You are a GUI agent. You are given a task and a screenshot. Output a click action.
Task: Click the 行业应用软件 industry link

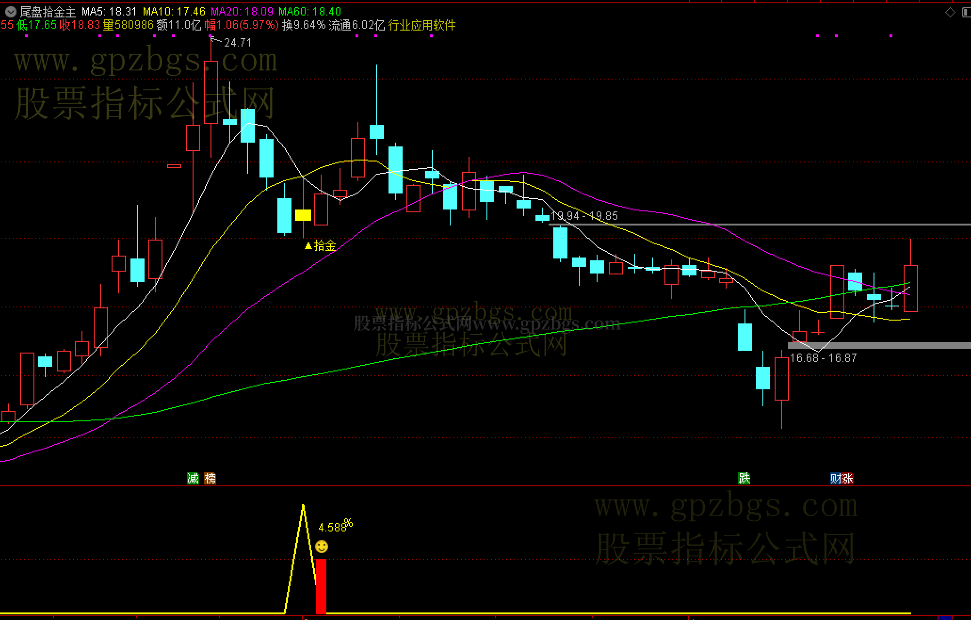[x=422, y=25]
